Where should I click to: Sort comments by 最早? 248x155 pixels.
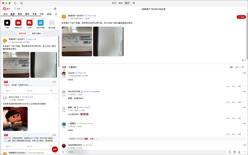(x=237, y=67)
